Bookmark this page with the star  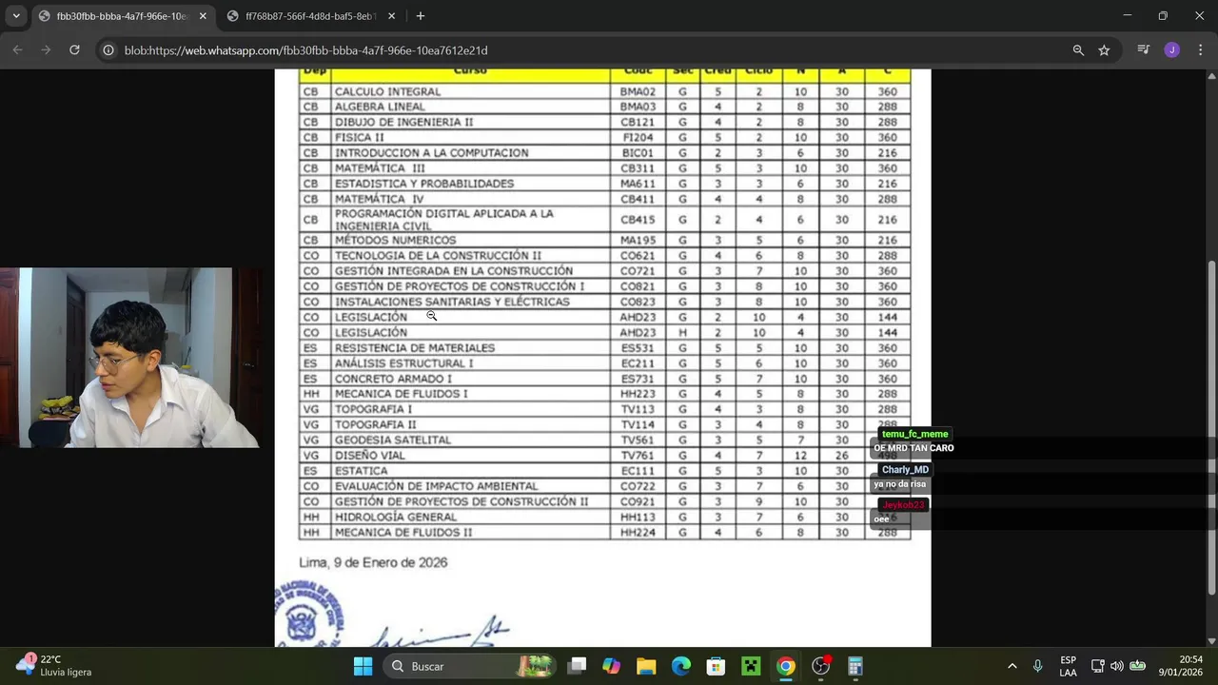point(1104,50)
